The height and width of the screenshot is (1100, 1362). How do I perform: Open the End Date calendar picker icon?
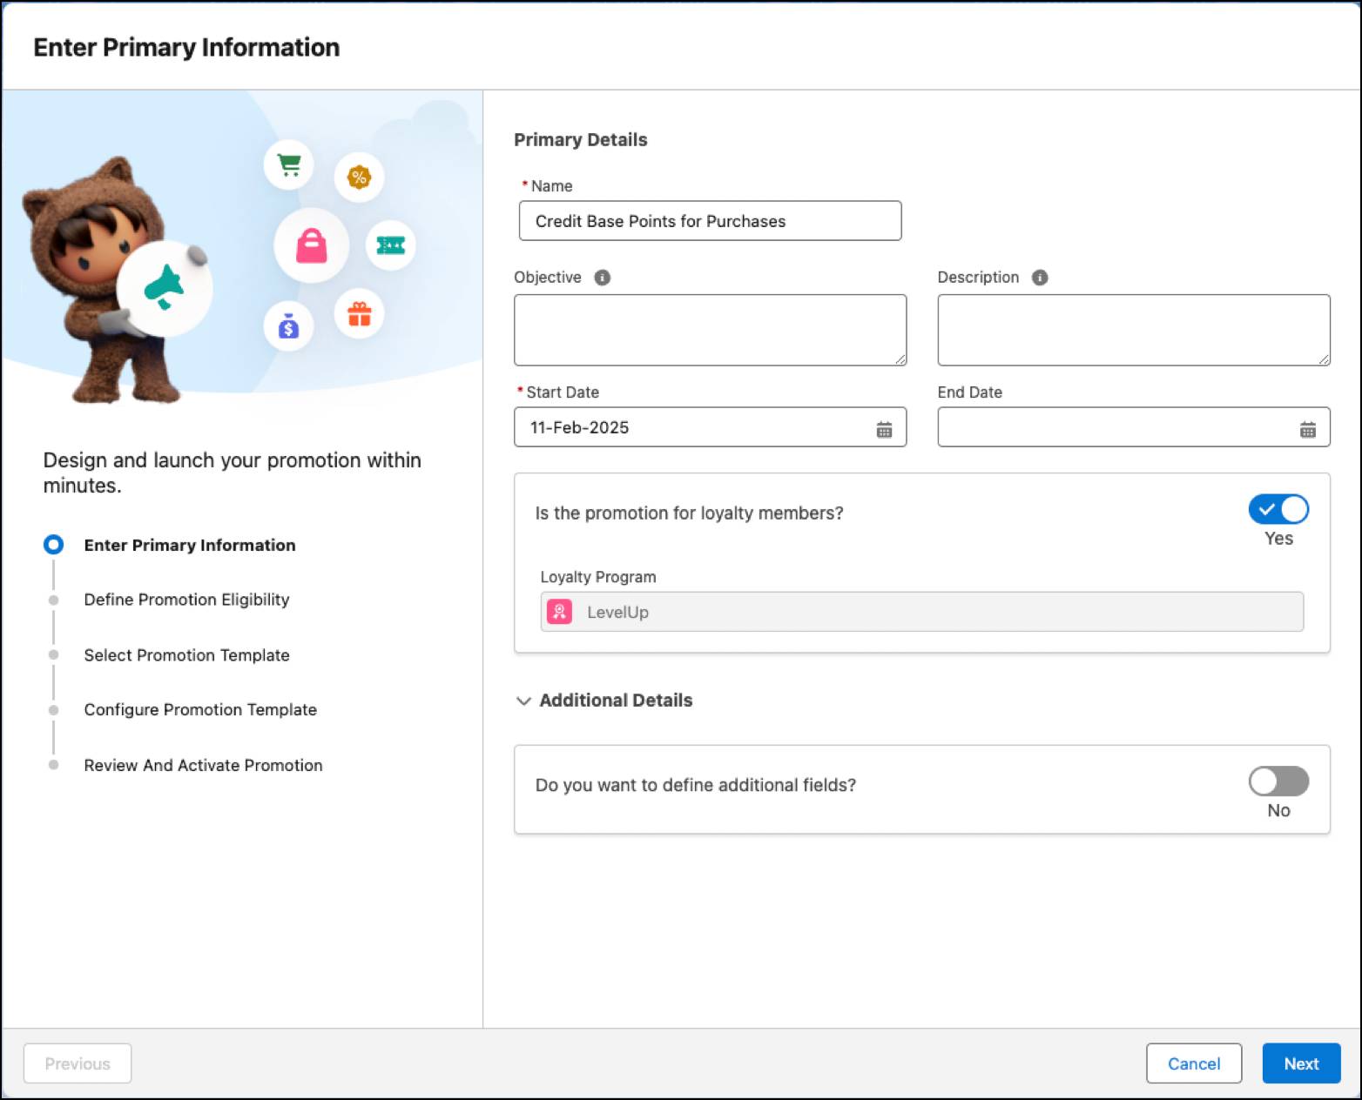(1307, 429)
